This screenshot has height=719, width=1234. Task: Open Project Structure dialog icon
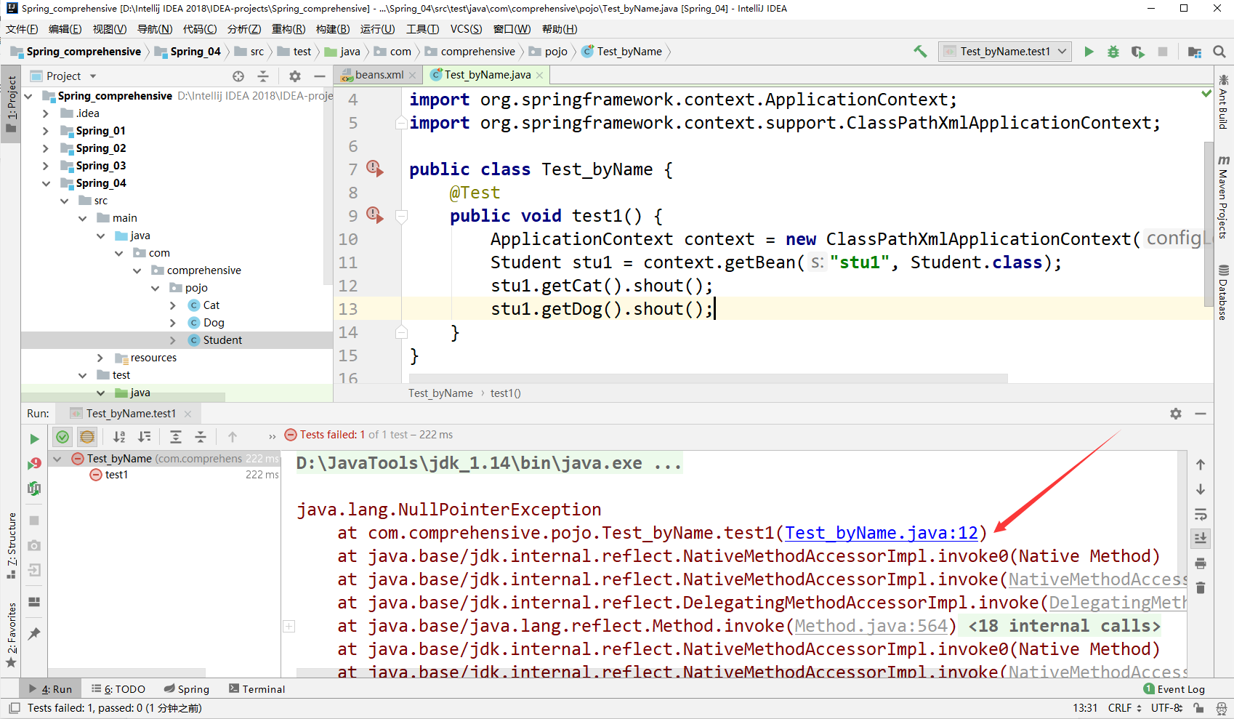(1194, 52)
